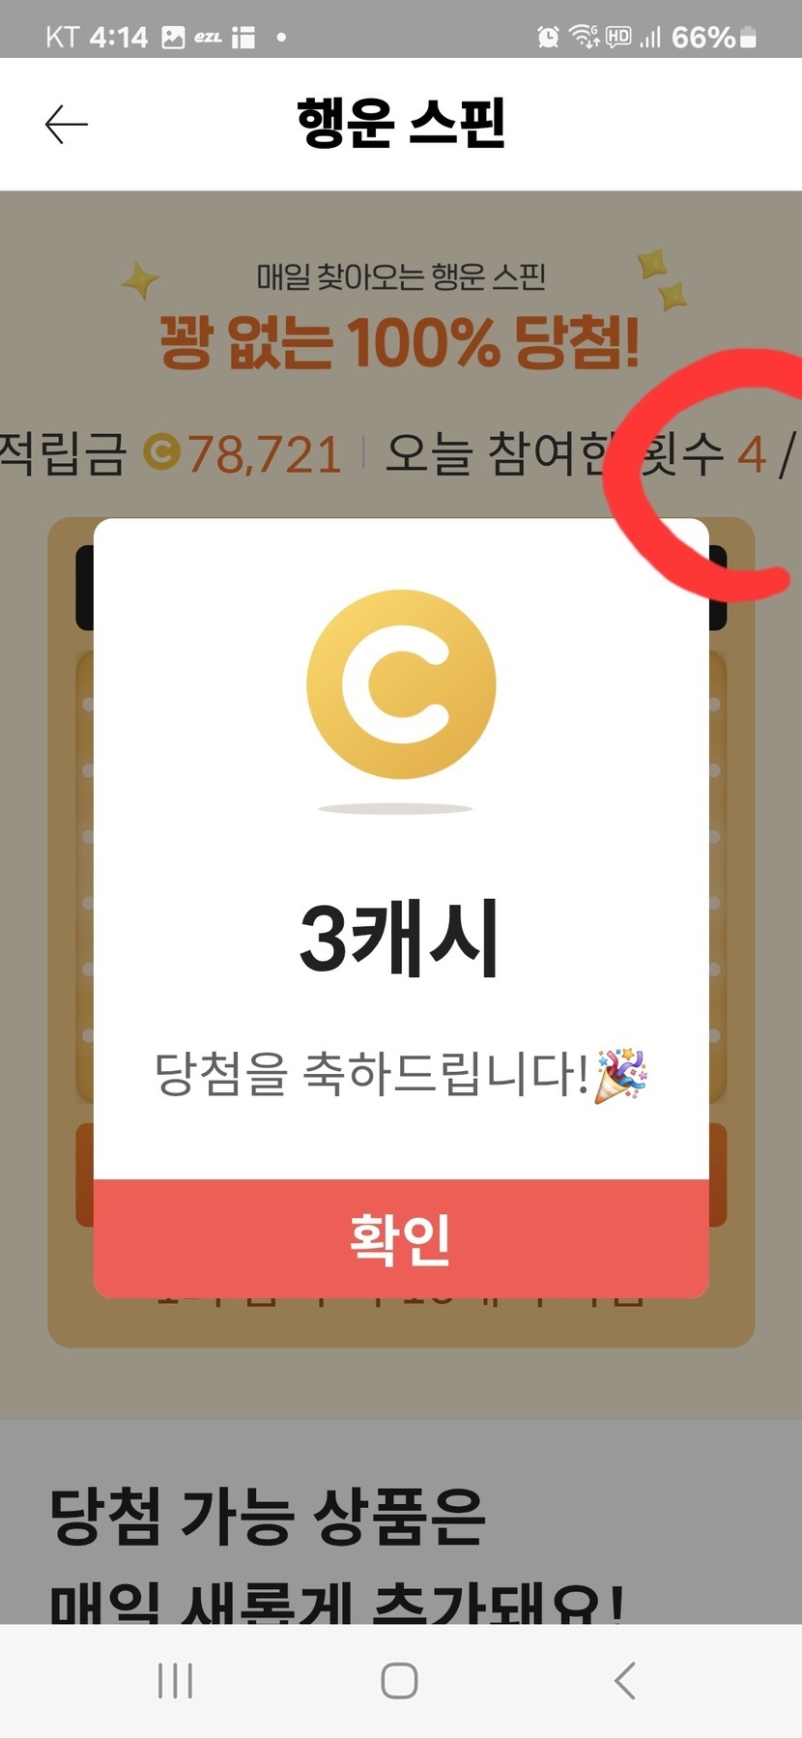The height and width of the screenshot is (1738, 802).
Task: Tap the Android home button
Action: tap(399, 1680)
